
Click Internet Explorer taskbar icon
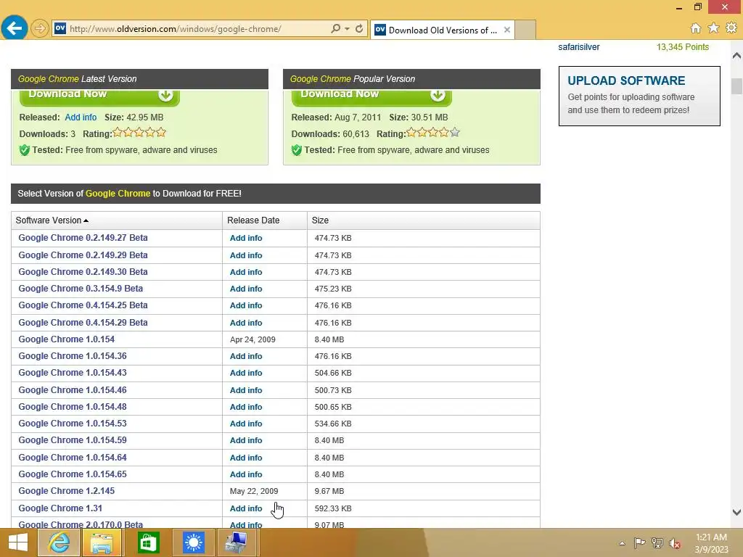[58, 542]
